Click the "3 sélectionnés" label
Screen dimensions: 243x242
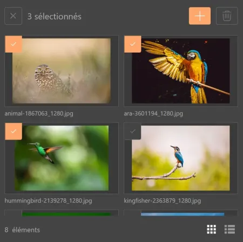click(55, 16)
